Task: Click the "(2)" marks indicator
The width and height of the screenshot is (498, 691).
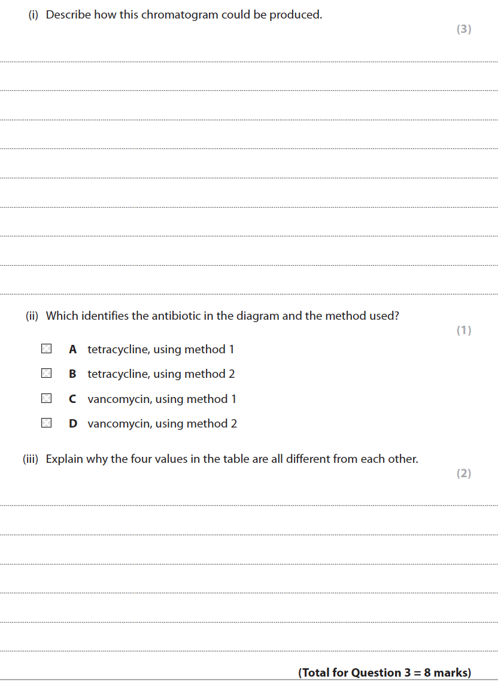Action: [x=464, y=474]
